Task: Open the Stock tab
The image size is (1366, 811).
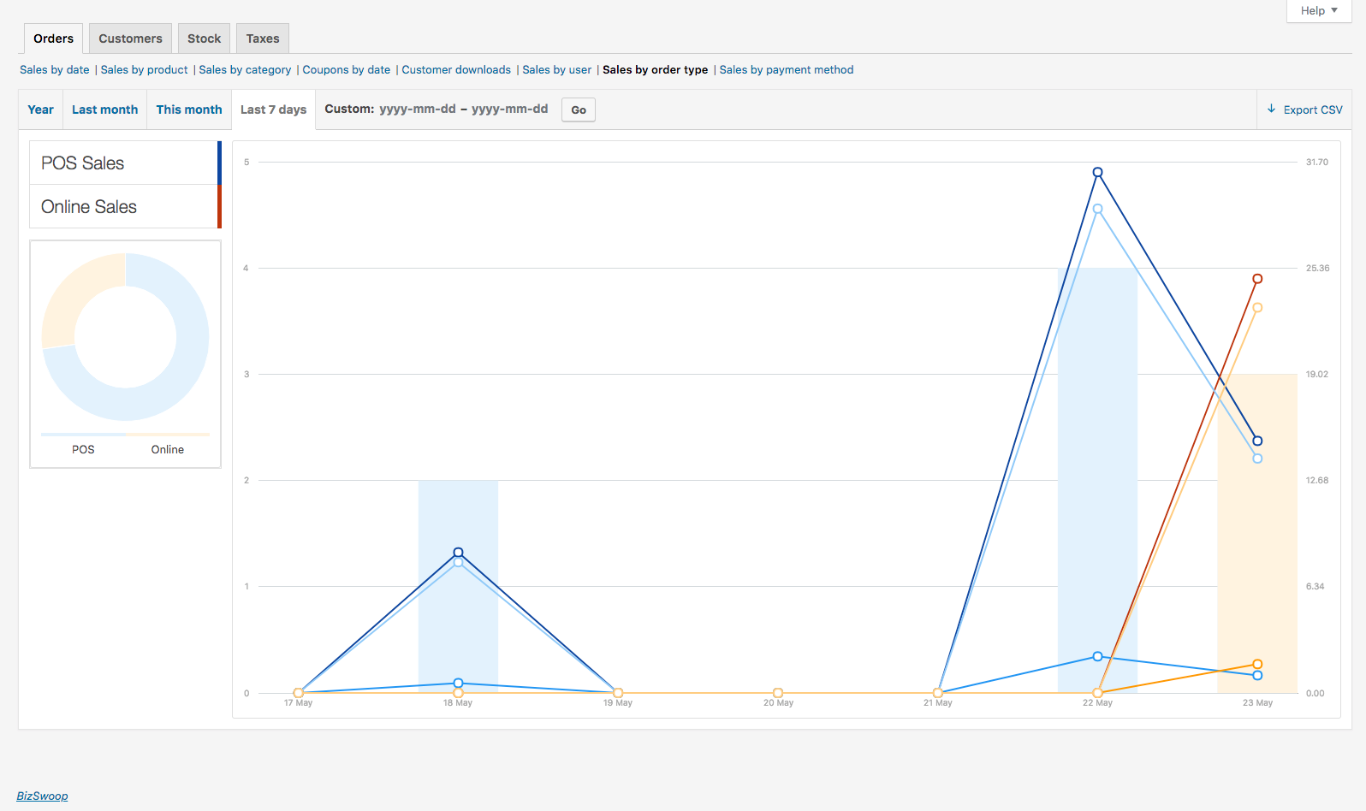Action: coord(204,38)
